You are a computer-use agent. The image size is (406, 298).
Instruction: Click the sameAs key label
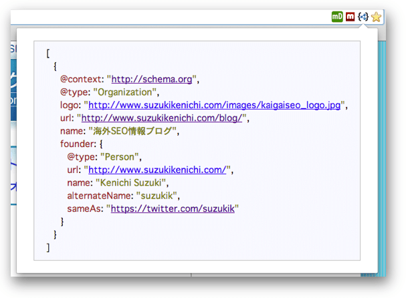click(85, 208)
